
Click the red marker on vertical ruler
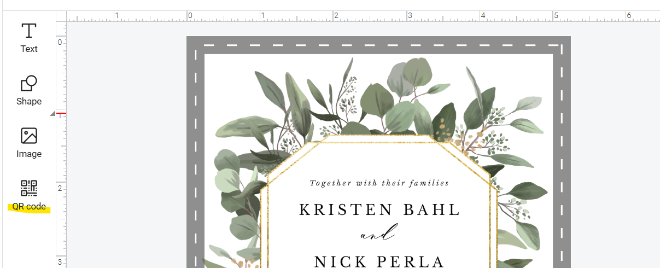click(61, 113)
